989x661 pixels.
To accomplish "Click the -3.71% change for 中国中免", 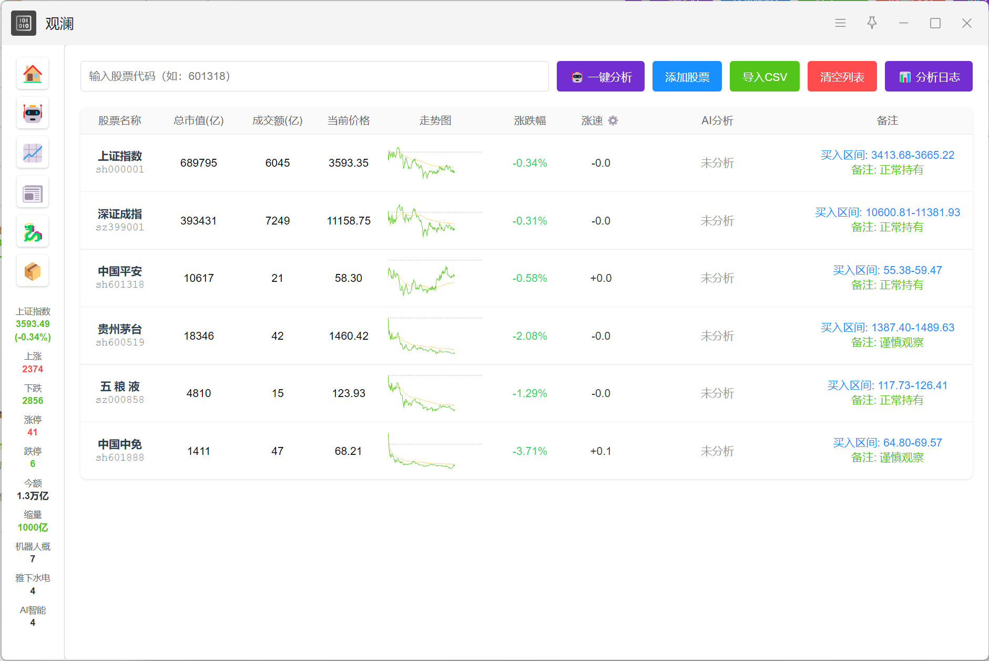I will (x=530, y=451).
